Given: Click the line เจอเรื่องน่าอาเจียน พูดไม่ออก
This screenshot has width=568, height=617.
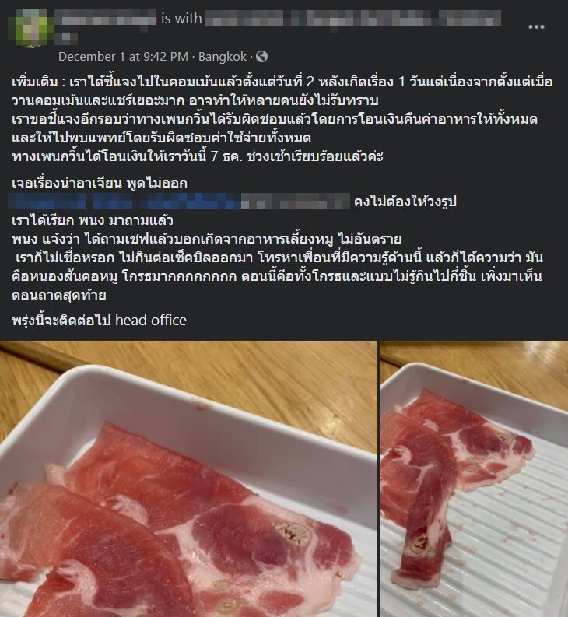Looking at the screenshot, I should 100,183.
